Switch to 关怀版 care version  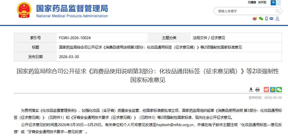coord(262,3)
